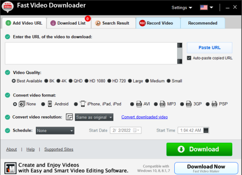Open the Recommended tab
Viewport: 242px width, 175px height.
tap(203, 23)
